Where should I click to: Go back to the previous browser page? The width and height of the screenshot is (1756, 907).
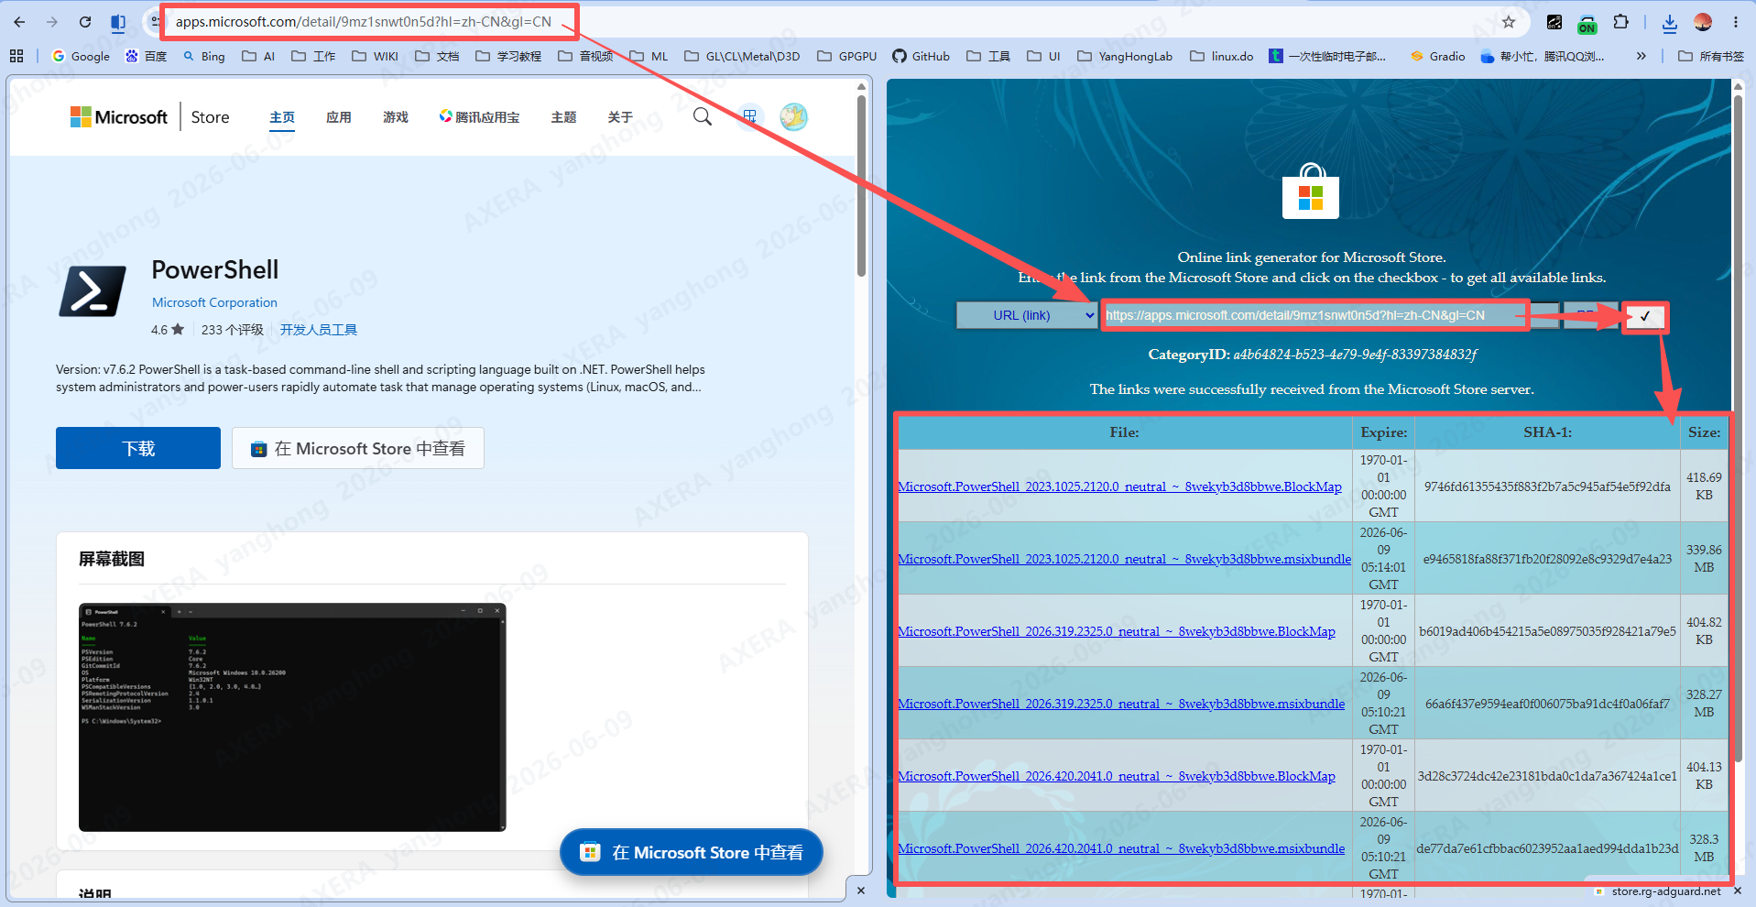[x=19, y=22]
